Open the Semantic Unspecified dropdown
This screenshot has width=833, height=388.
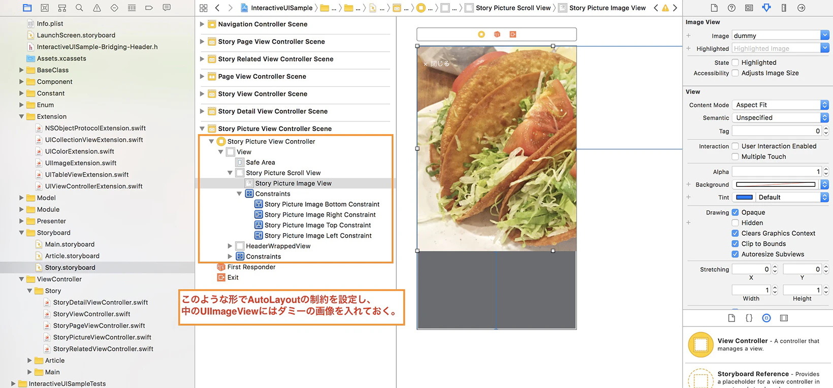pyautogui.click(x=780, y=117)
